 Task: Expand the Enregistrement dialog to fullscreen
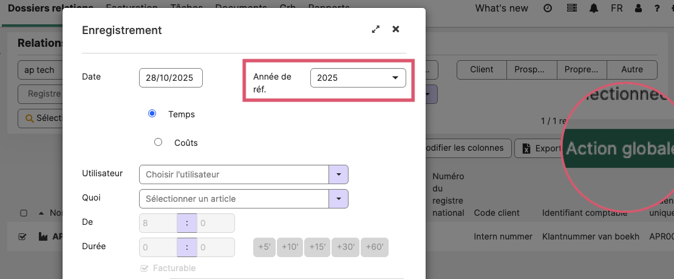pos(376,29)
